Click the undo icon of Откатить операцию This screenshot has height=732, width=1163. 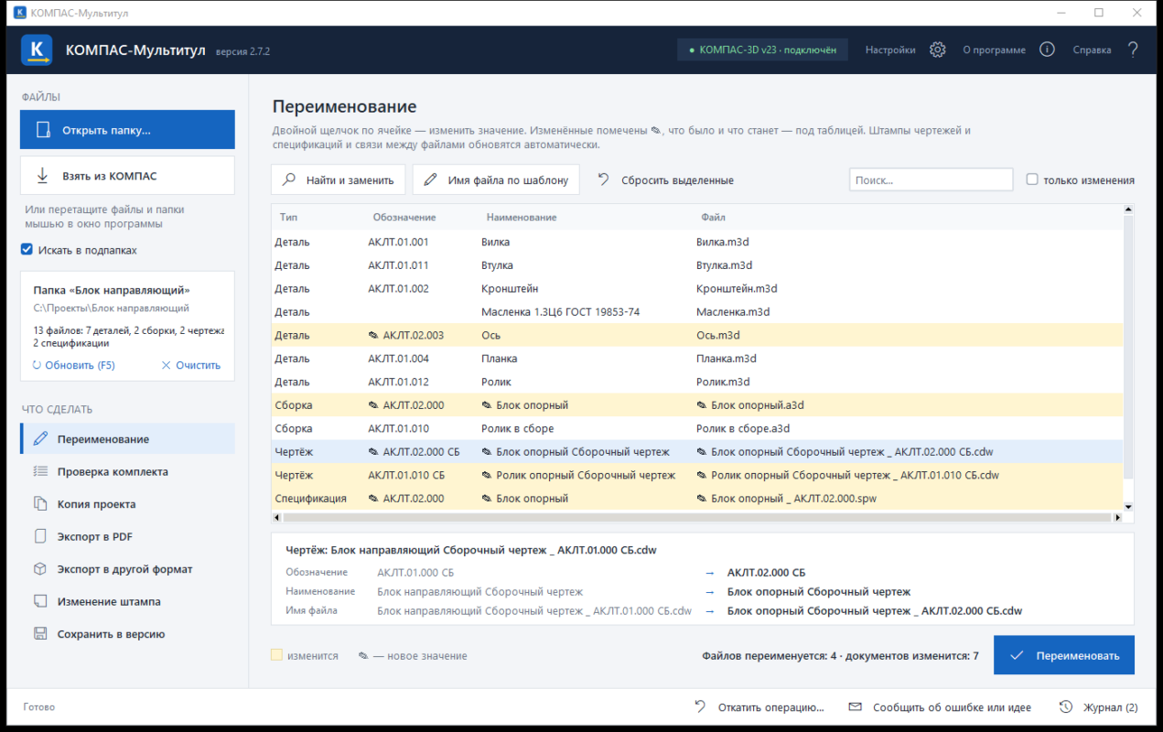700,706
